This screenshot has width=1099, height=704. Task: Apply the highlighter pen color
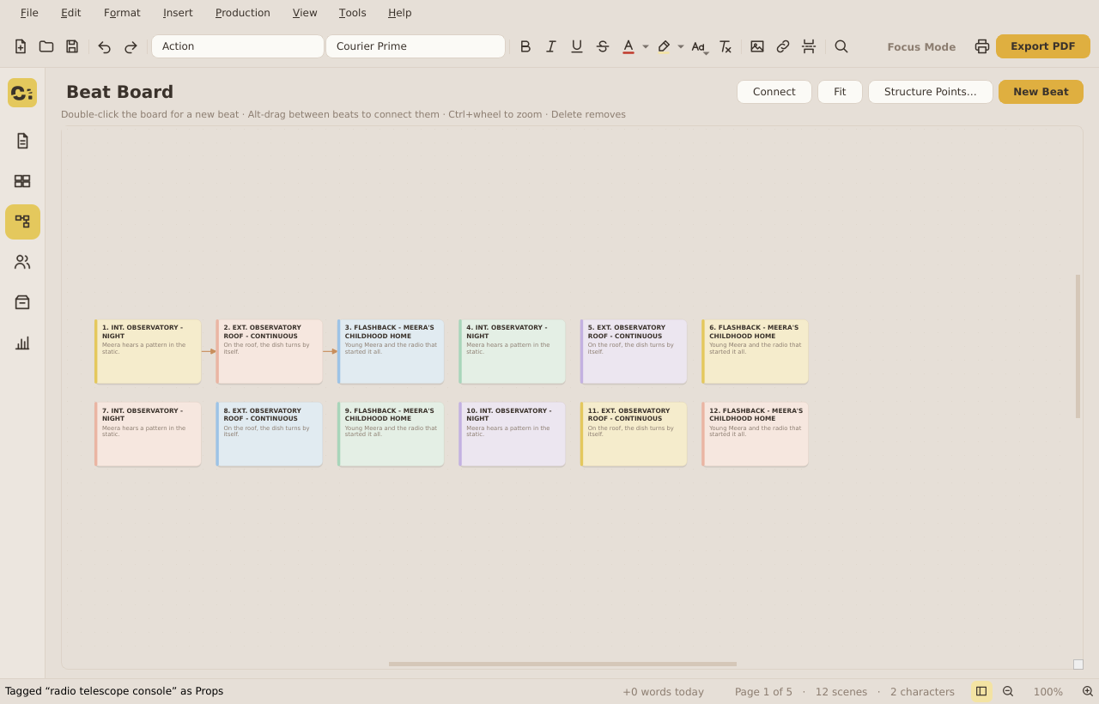pos(664,46)
